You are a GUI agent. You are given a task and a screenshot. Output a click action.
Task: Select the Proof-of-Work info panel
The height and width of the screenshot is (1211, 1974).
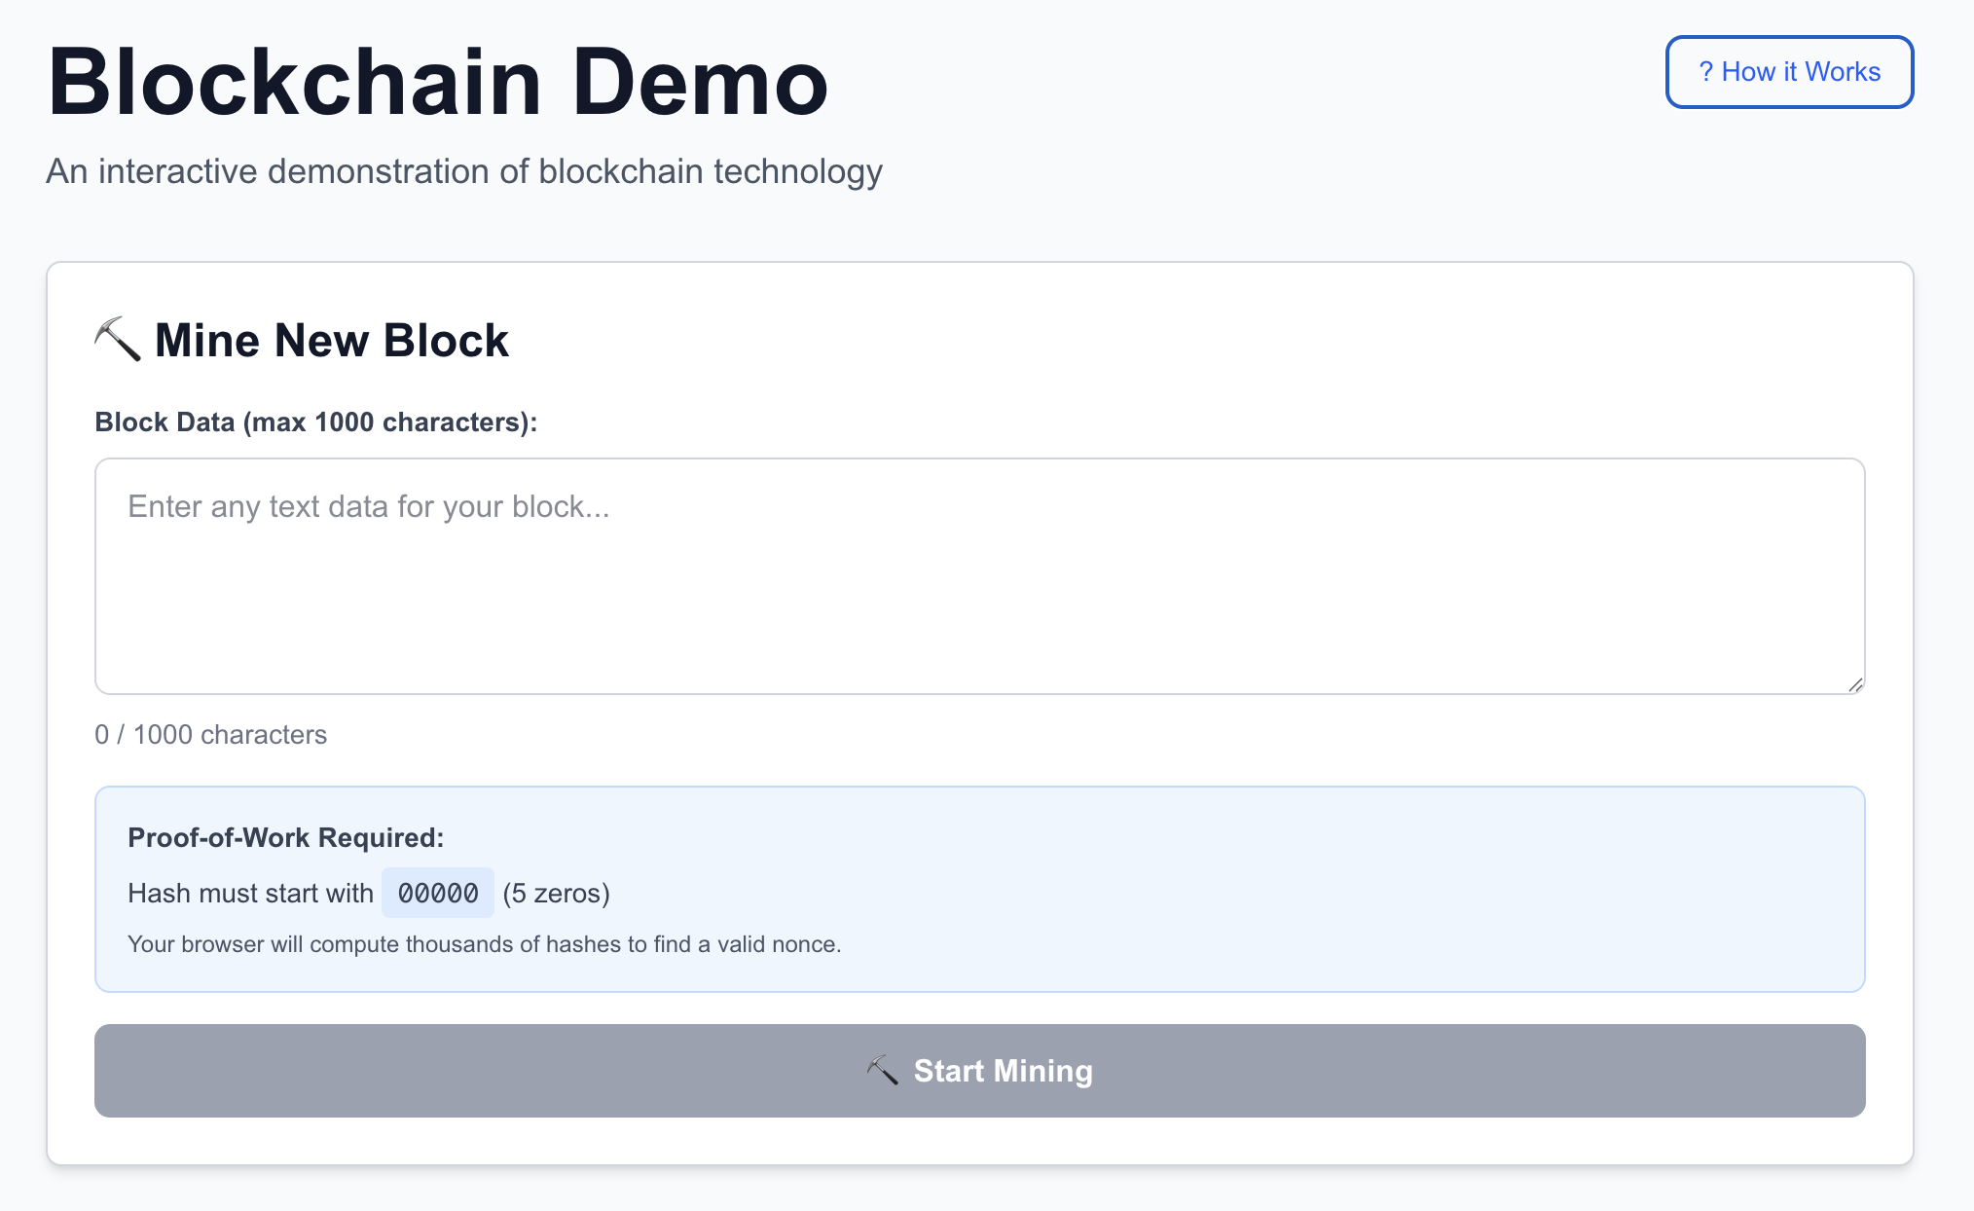coord(979,889)
